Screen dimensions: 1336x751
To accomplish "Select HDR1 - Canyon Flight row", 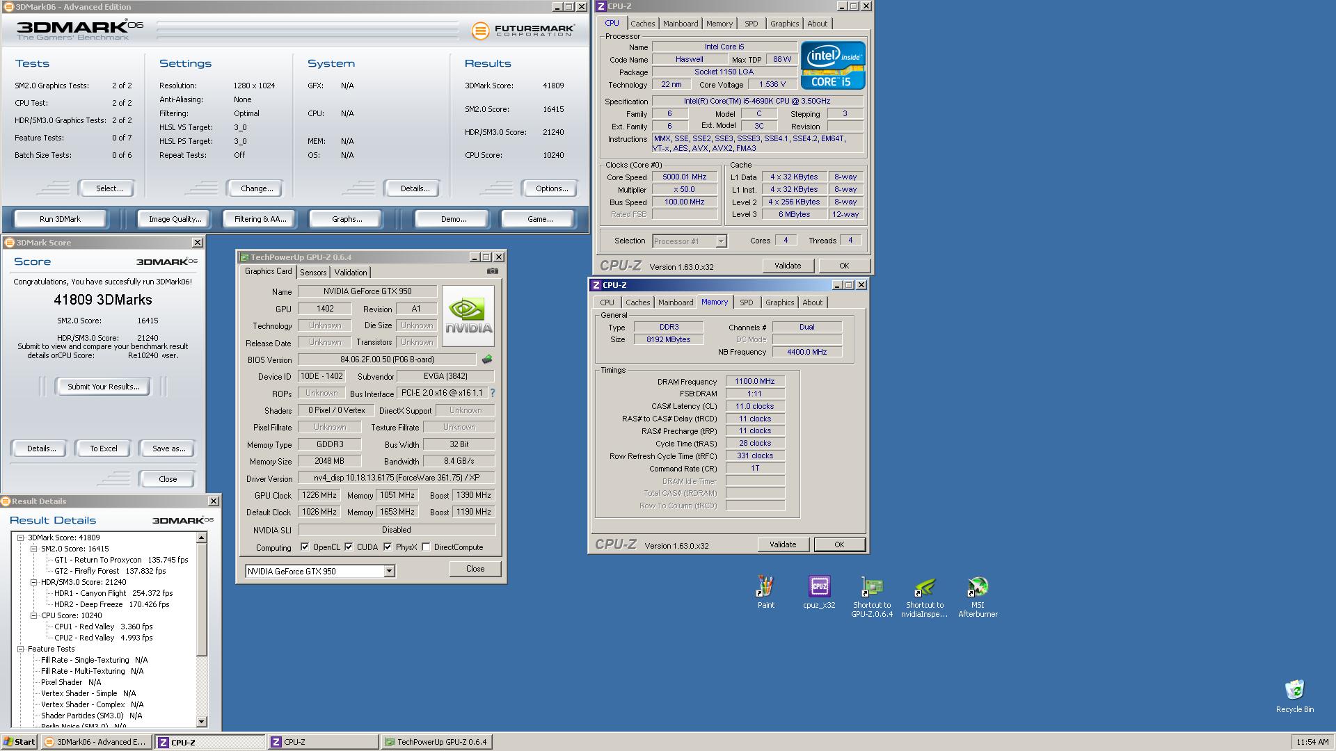I will (x=113, y=593).
